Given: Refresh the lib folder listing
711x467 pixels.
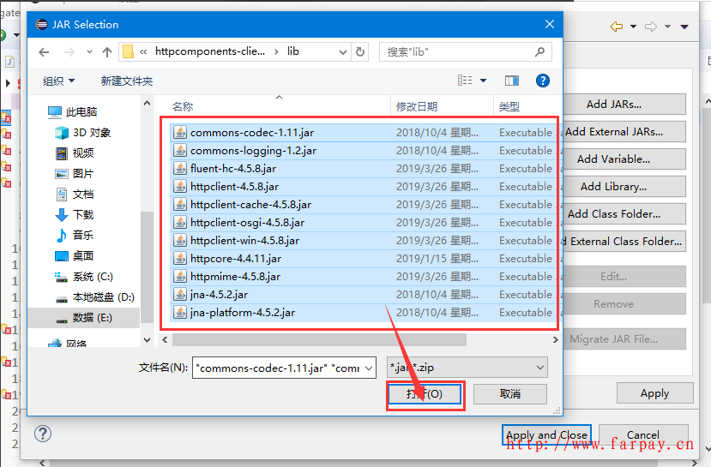Looking at the screenshot, I should pos(360,52).
